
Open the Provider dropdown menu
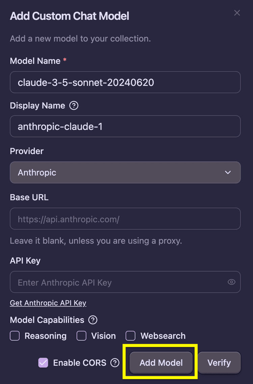[x=125, y=172]
